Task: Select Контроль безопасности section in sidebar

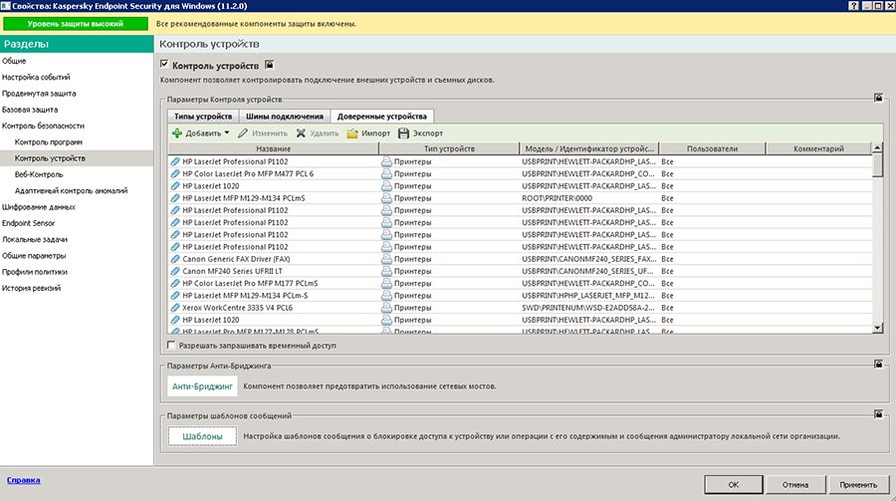Action: (43, 125)
